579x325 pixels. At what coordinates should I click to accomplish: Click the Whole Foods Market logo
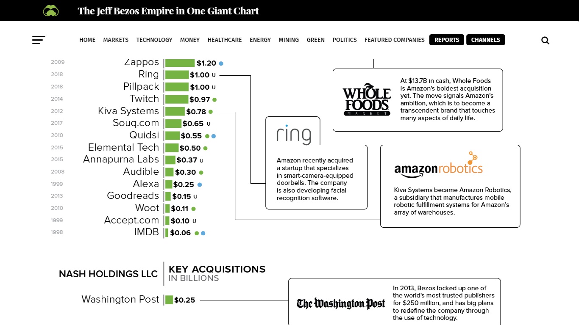click(367, 100)
